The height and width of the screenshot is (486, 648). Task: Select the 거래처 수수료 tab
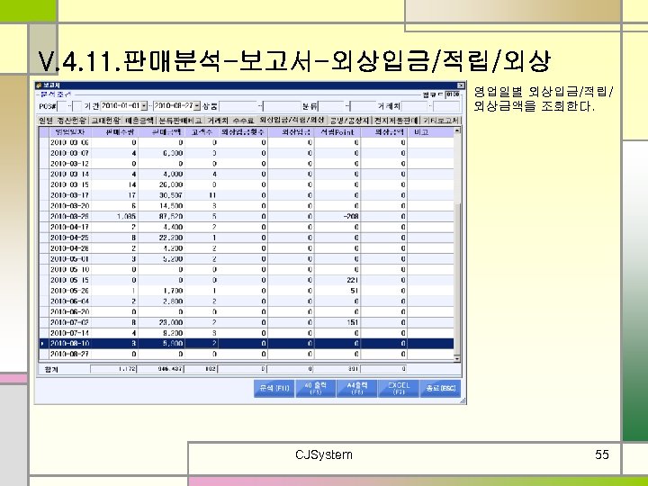tap(230, 121)
